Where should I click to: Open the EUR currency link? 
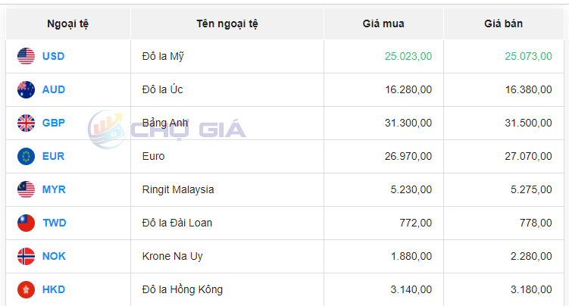(54, 156)
